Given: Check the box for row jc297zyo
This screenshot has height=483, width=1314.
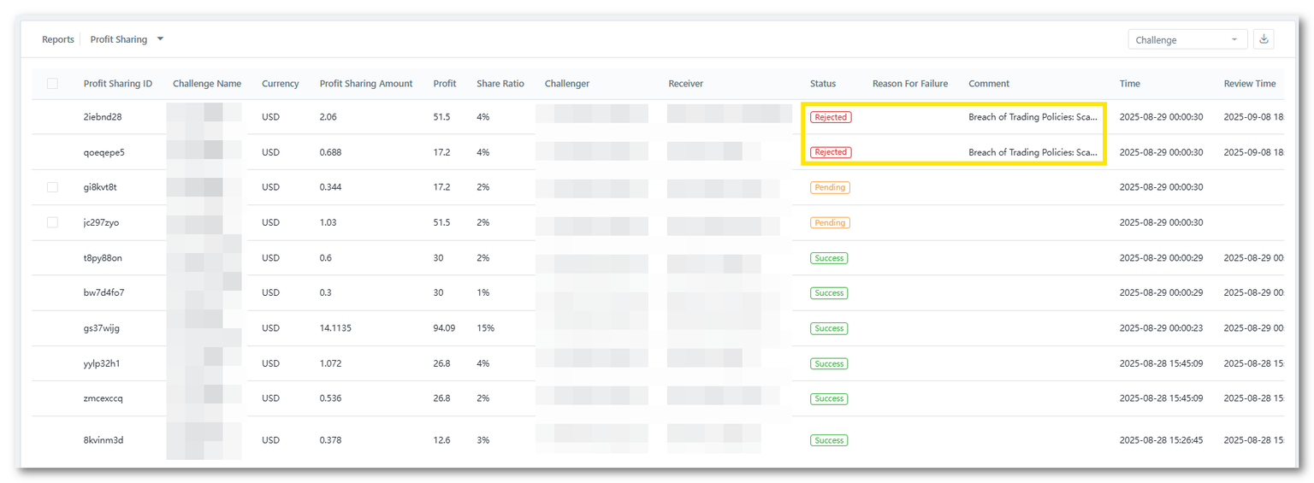Looking at the screenshot, I should point(53,222).
